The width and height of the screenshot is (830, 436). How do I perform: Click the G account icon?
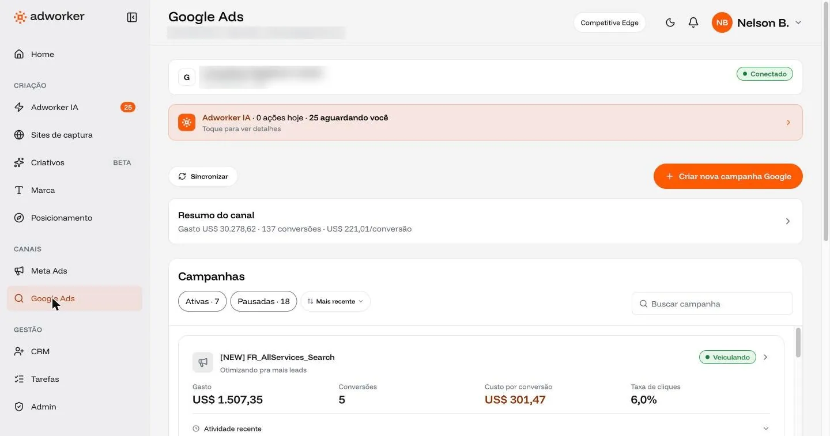(187, 77)
